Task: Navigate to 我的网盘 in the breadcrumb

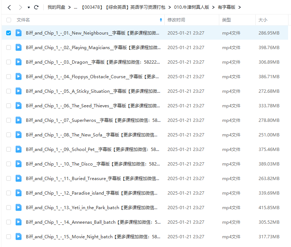Action: [x=56, y=7]
